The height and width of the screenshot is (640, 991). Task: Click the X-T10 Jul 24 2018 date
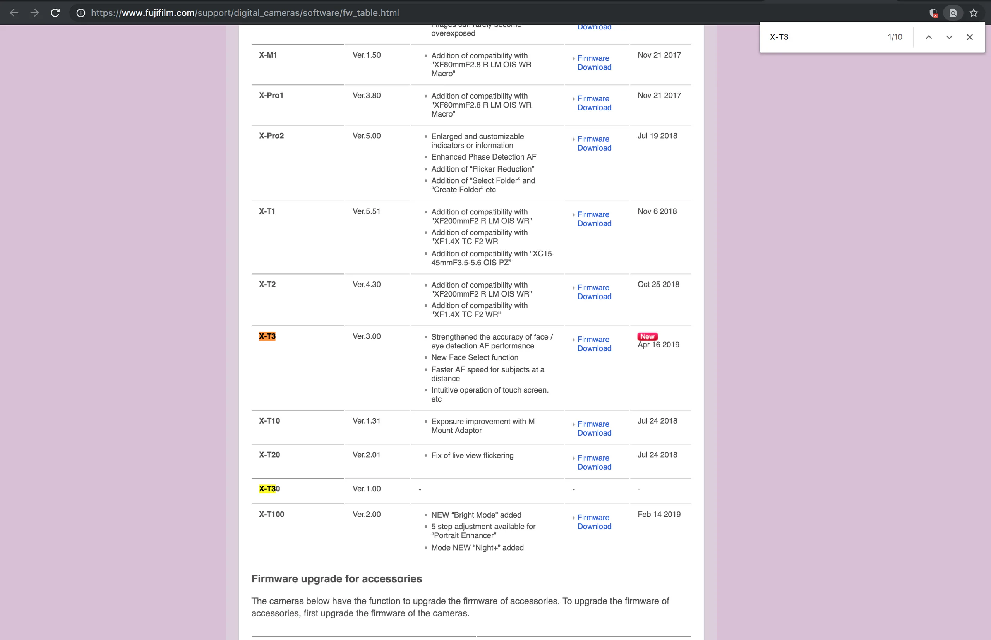[x=657, y=421]
